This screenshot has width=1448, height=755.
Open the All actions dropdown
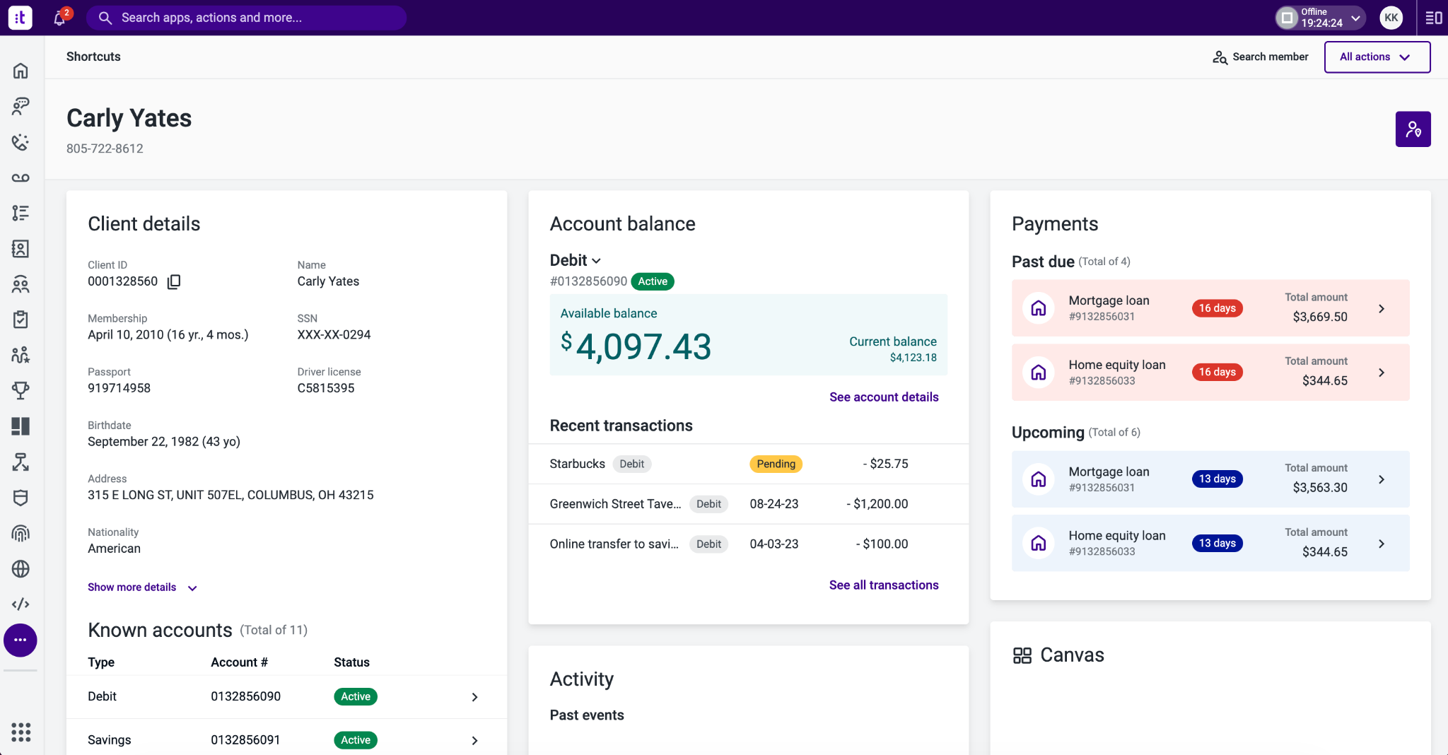1377,57
